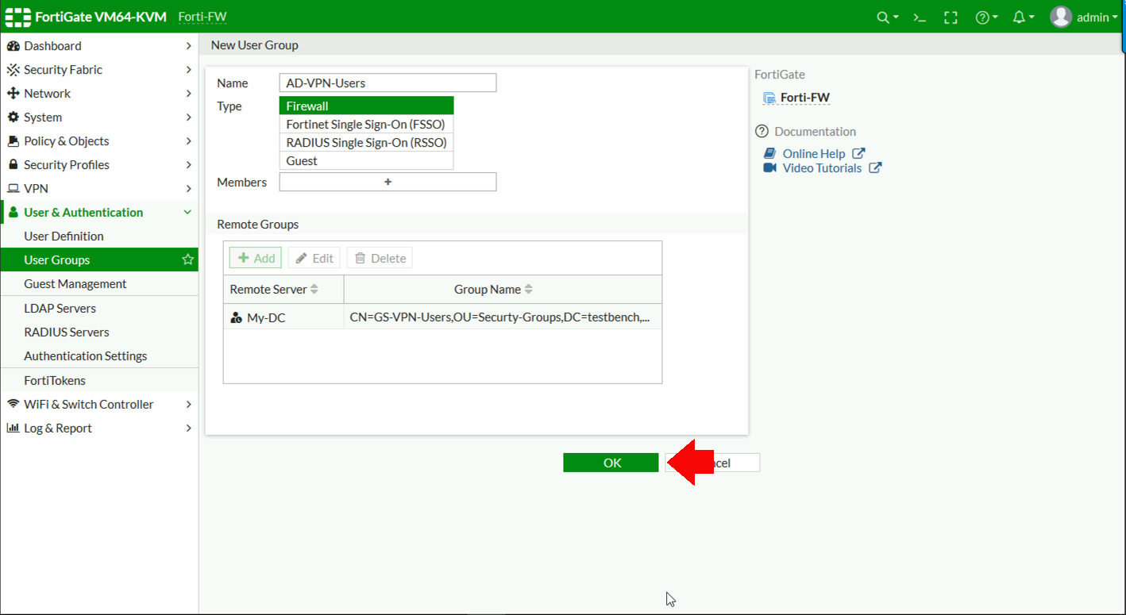Open the help menu via the question mark icon
The width and height of the screenshot is (1126, 615).
click(x=983, y=16)
